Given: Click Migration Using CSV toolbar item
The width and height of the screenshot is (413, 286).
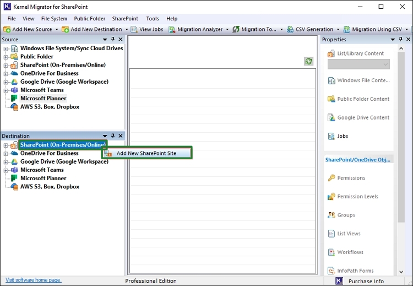Looking at the screenshot, I should click(373, 29).
